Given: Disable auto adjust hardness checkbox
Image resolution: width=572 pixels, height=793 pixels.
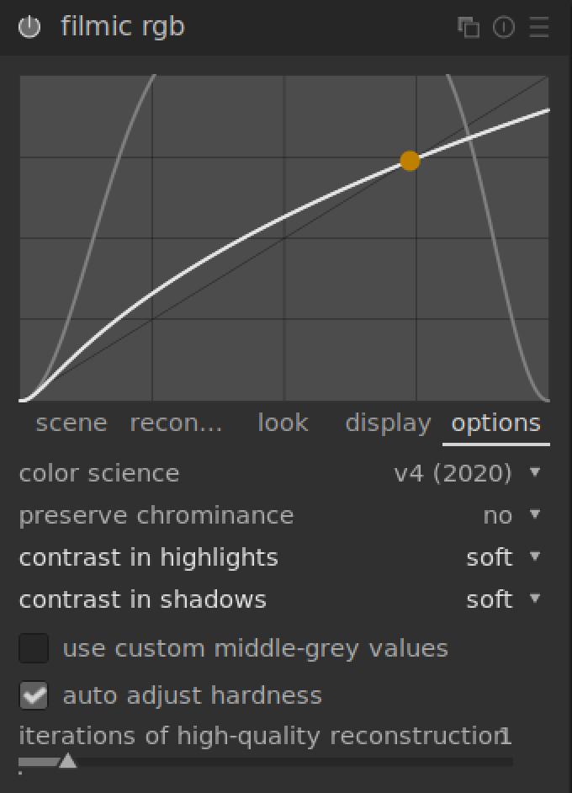Looking at the screenshot, I should (x=34, y=695).
